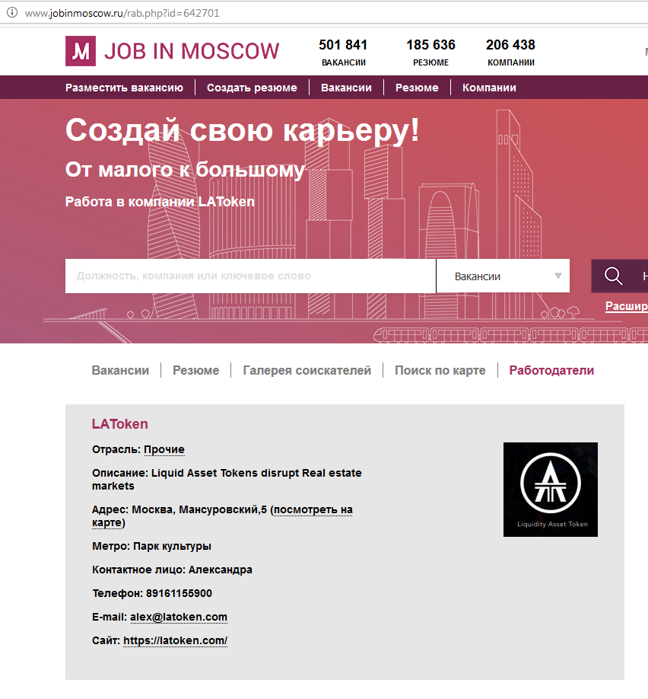This screenshot has height=699, width=648.
Task: Click the page URL in address bar
Action: pyautogui.click(x=122, y=13)
